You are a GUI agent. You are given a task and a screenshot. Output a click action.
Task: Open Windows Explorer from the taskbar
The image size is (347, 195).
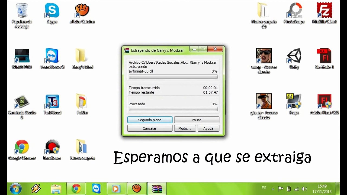point(56,188)
